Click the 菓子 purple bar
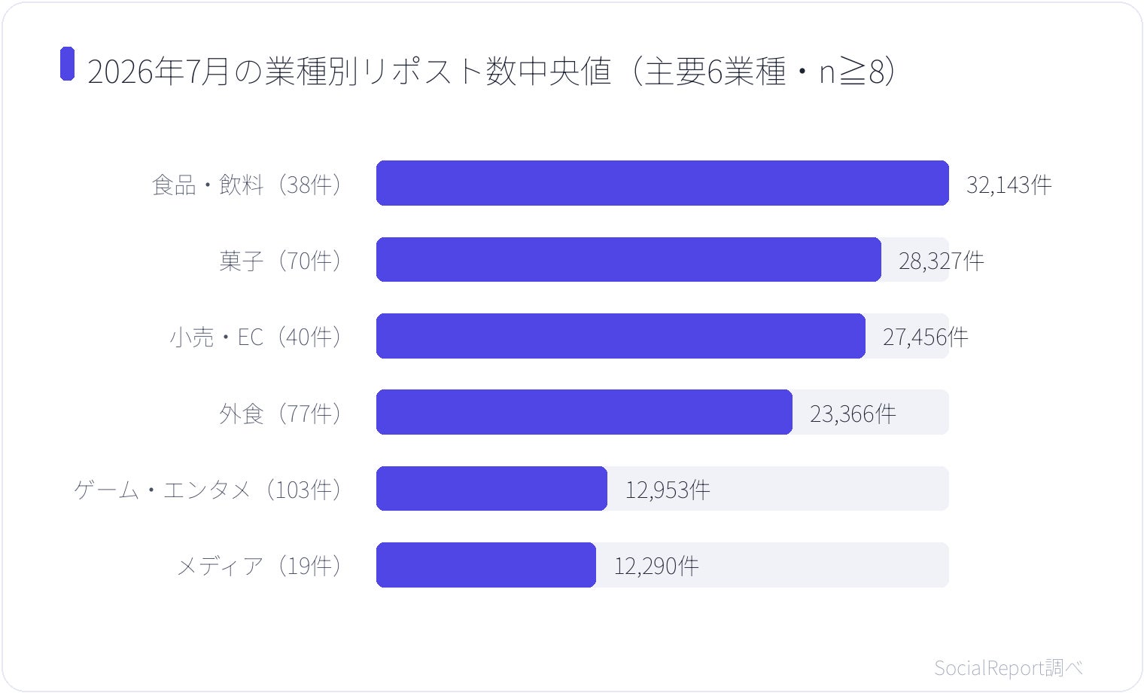The image size is (1144, 693). tap(628, 260)
